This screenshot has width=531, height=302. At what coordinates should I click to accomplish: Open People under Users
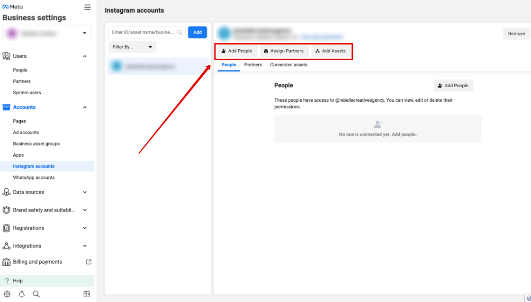(20, 70)
